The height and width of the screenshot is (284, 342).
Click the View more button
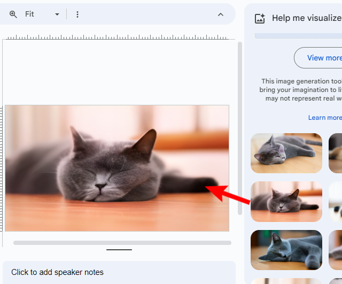318,58
